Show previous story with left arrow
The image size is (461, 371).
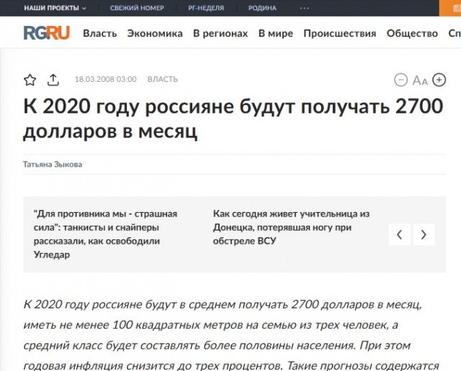399,234
